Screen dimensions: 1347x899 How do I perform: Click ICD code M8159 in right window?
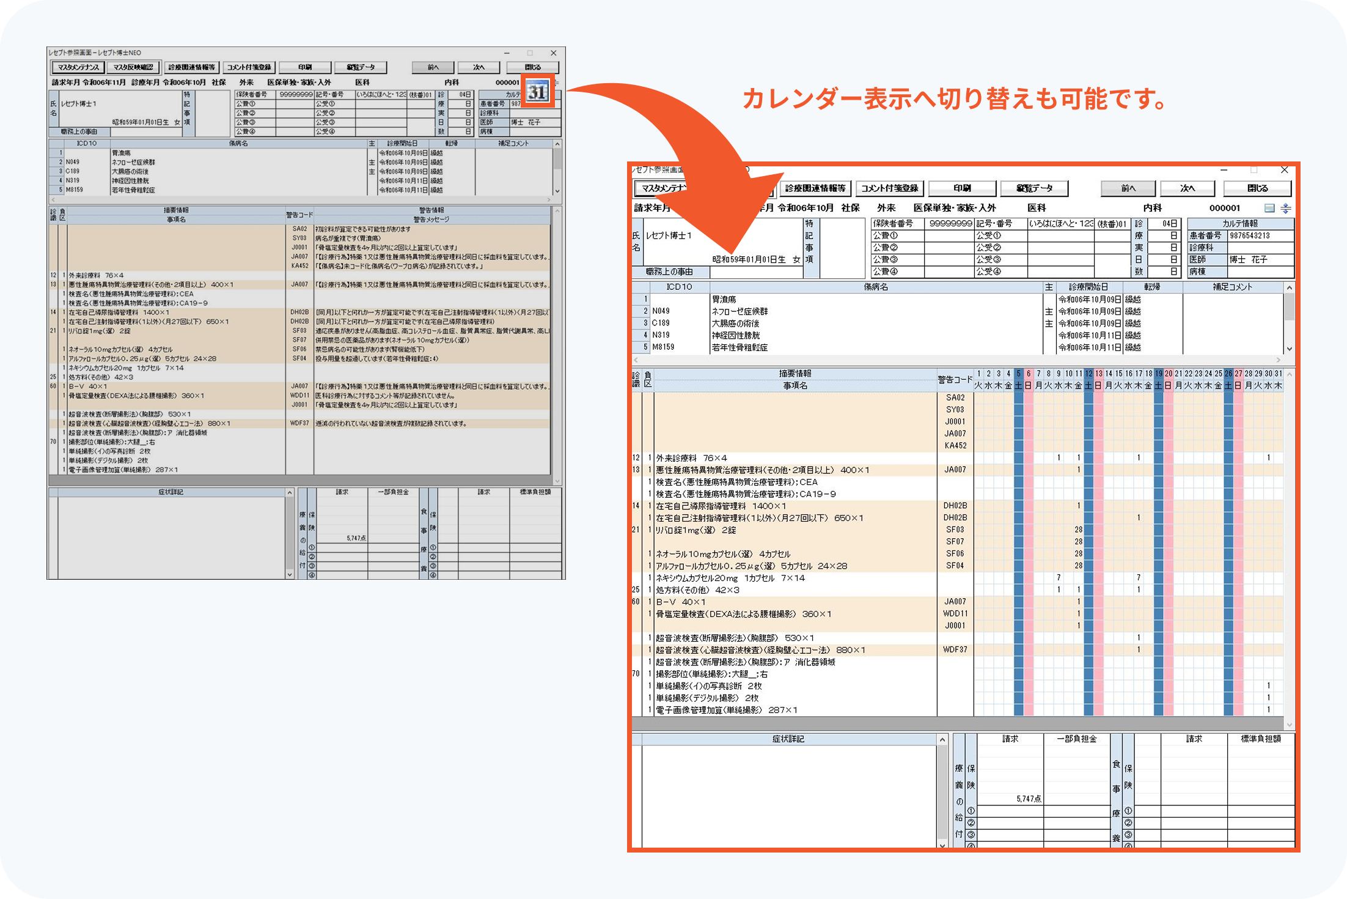tap(663, 347)
